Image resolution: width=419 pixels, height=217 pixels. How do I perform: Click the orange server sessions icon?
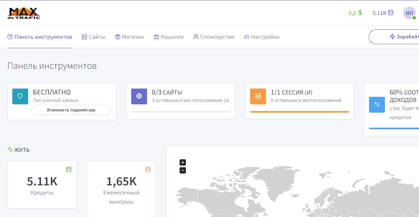tap(258, 96)
